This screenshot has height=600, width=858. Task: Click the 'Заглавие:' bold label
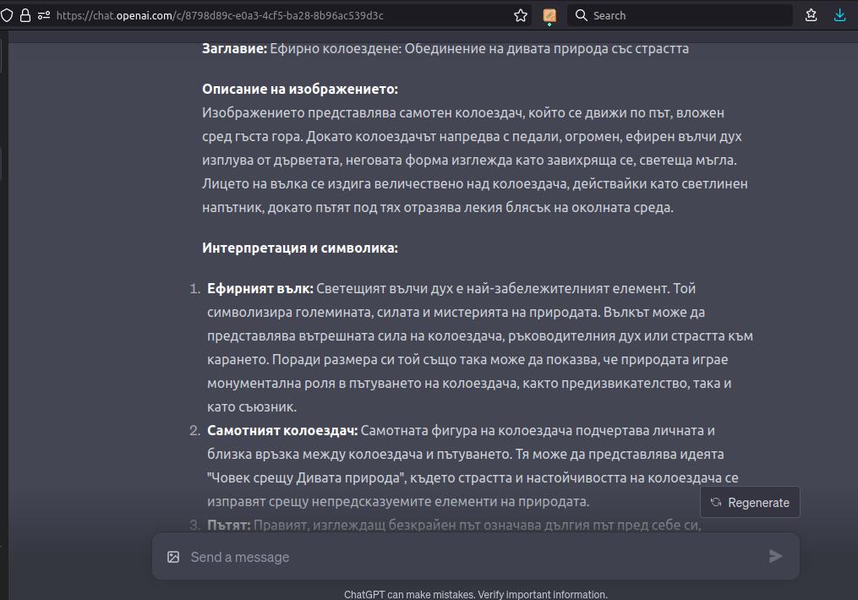tap(234, 49)
